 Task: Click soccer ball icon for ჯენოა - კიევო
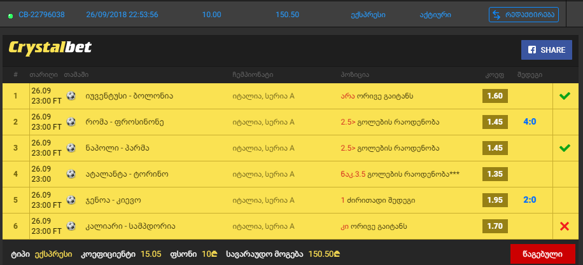click(71, 200)
